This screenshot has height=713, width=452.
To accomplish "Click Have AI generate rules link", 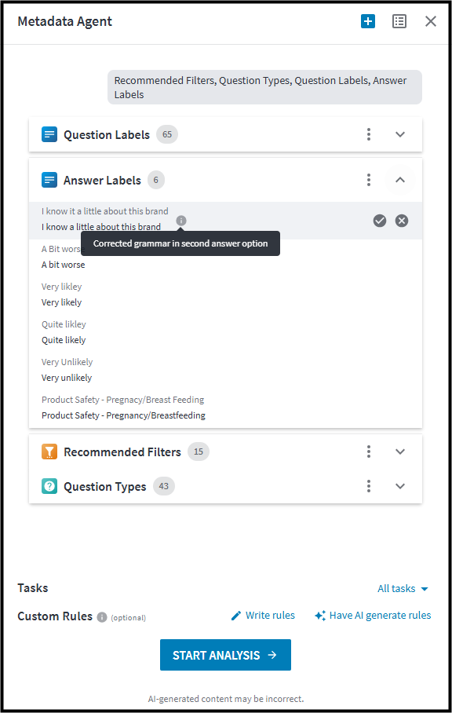I will click(373, 615).
